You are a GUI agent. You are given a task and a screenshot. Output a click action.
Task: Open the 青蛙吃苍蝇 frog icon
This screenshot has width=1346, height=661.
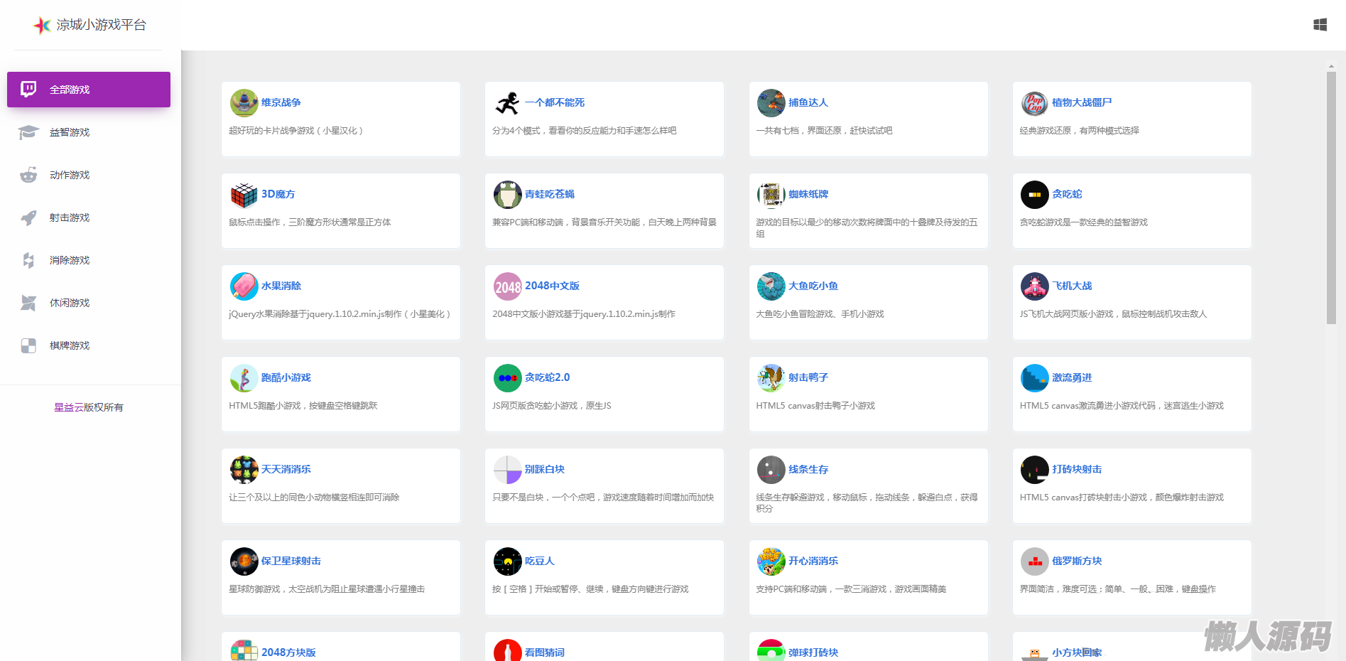click(507, 195)
